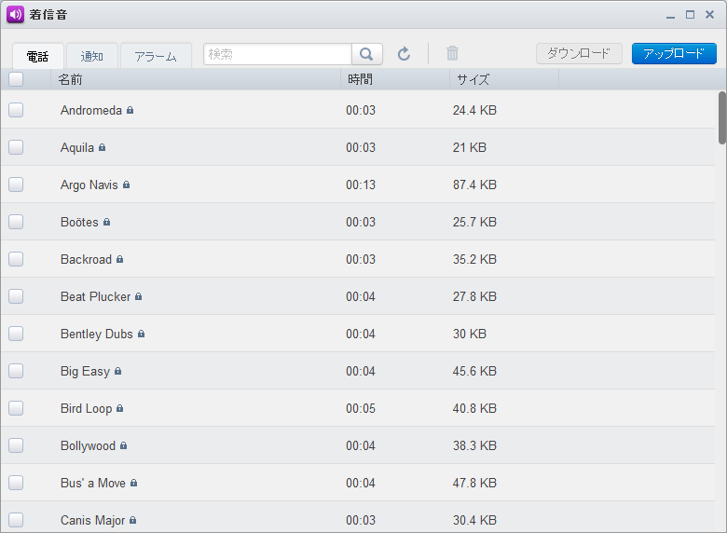This screenshot has width=727, height=533.
Task: Tick the Boötes checkbox
Action: 16,222
